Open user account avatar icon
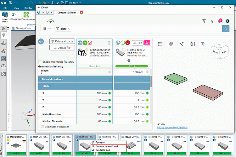Image resolution: width=236 pixels, height=157 pixels. pos(228,21)
